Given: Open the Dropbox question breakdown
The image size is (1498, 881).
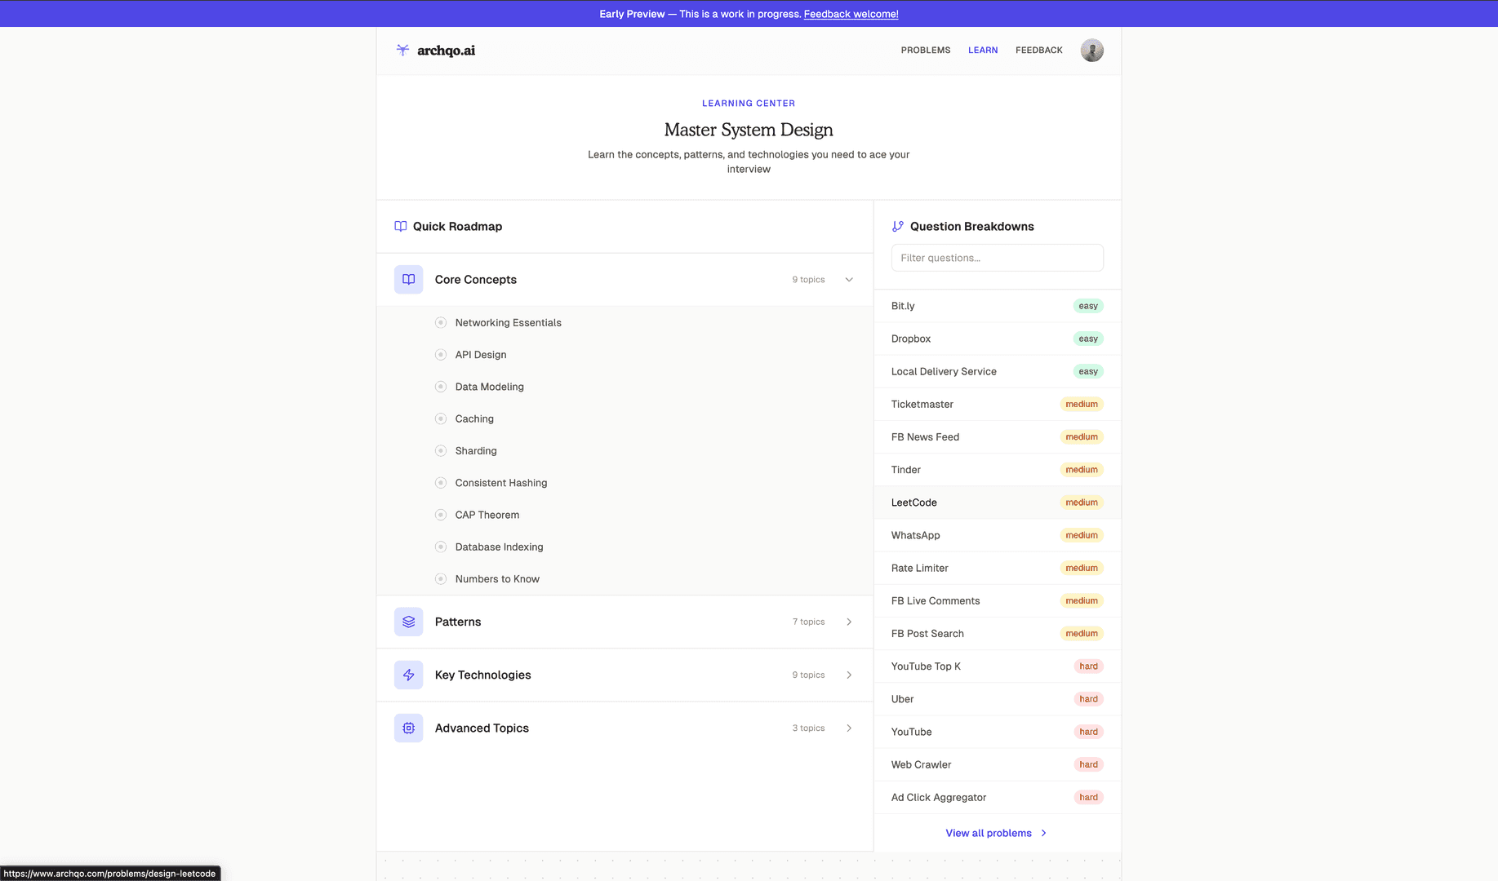Looking at the screenshot, I should [997, 339].
